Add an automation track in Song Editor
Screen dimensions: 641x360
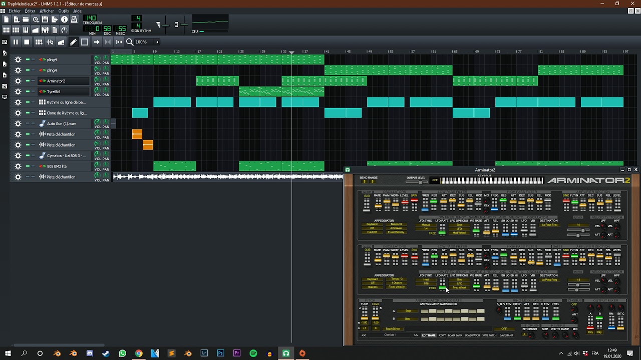tap(61, 42)
